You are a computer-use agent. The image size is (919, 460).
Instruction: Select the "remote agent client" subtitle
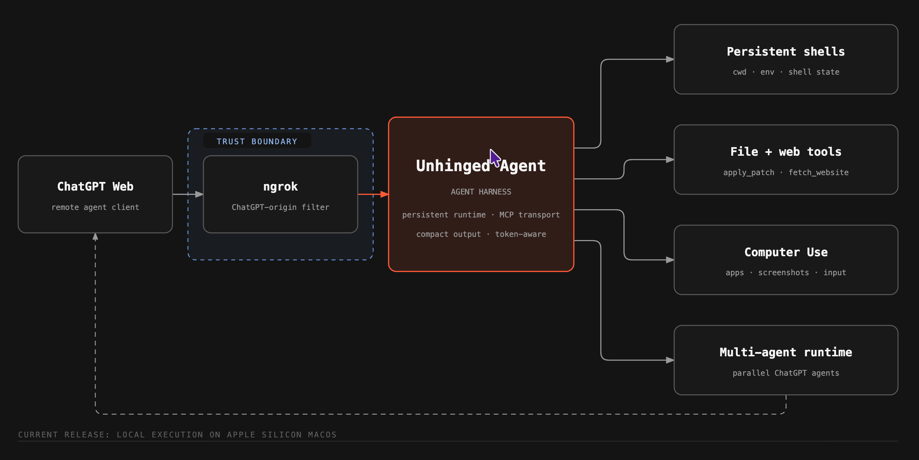(95, 207)
